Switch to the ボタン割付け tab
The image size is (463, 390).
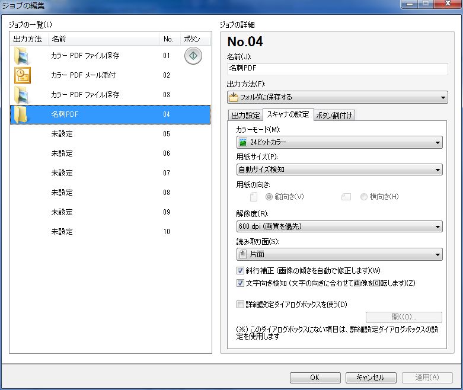(x=334, y=116)
